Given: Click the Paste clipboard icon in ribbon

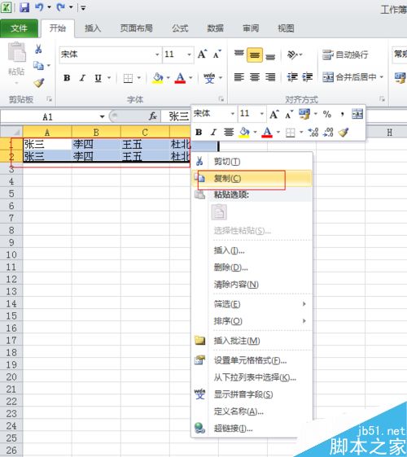Looking at the screenshot, I should point(16,51).
